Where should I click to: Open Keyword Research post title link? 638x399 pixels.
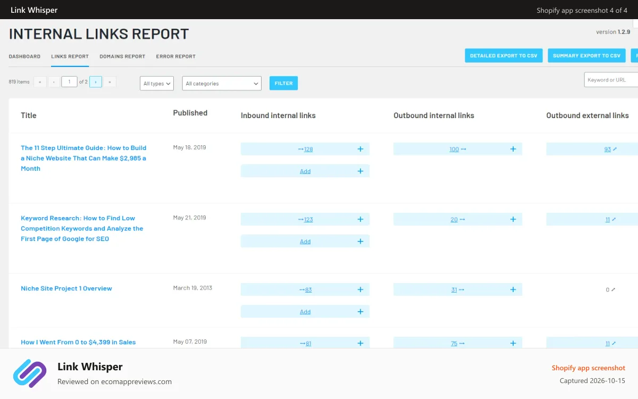pyautogui.click(x=82, y=228)
